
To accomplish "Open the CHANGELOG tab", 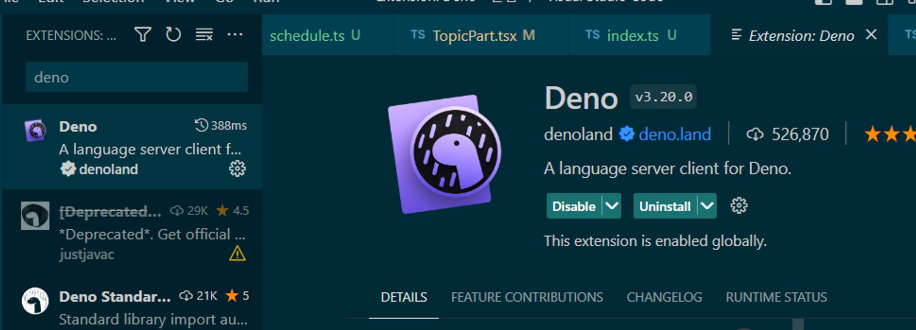I will (664, 297).
